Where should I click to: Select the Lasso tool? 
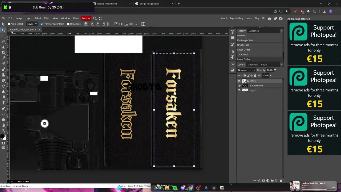click(x=3, y=41)
